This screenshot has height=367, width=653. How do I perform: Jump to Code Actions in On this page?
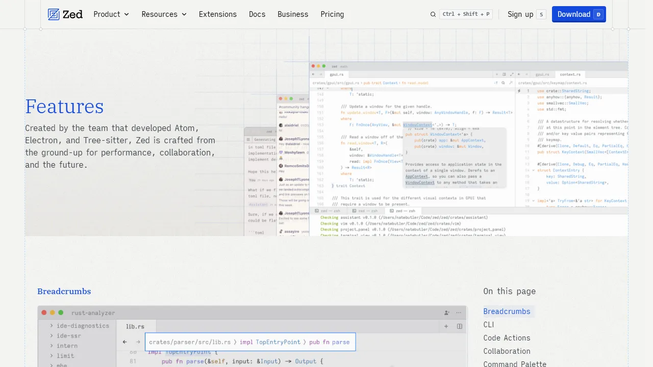[507, 338]
